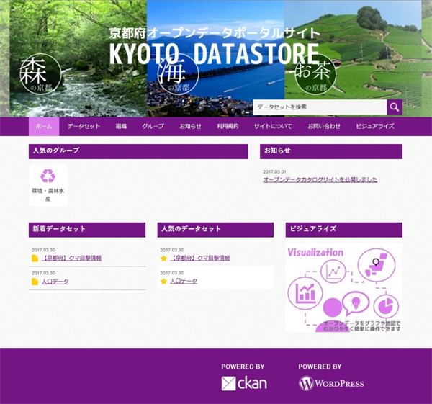Open news link オープンデータカタログサイトを公開しました
The width and height of the screenshot is (432, 404).
coord(320,180)
